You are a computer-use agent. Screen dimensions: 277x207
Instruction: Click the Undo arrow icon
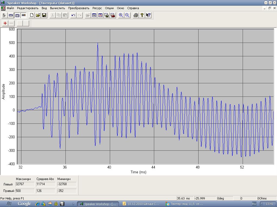tap(73, 15)
